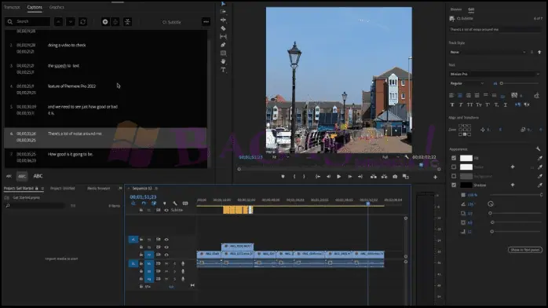Select caption 'feature of Premiere Pro 2022'
The height and width of the screenshot is (308, 548).
(71, 86)
